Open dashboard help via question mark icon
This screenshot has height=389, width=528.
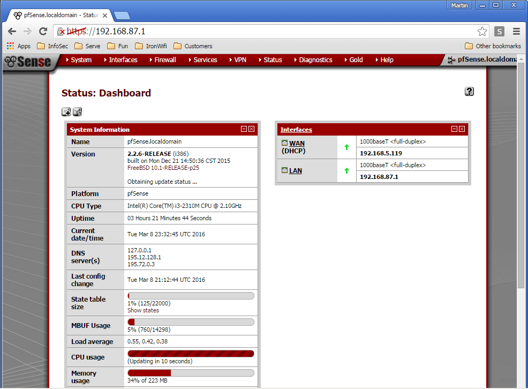[469, 92]
